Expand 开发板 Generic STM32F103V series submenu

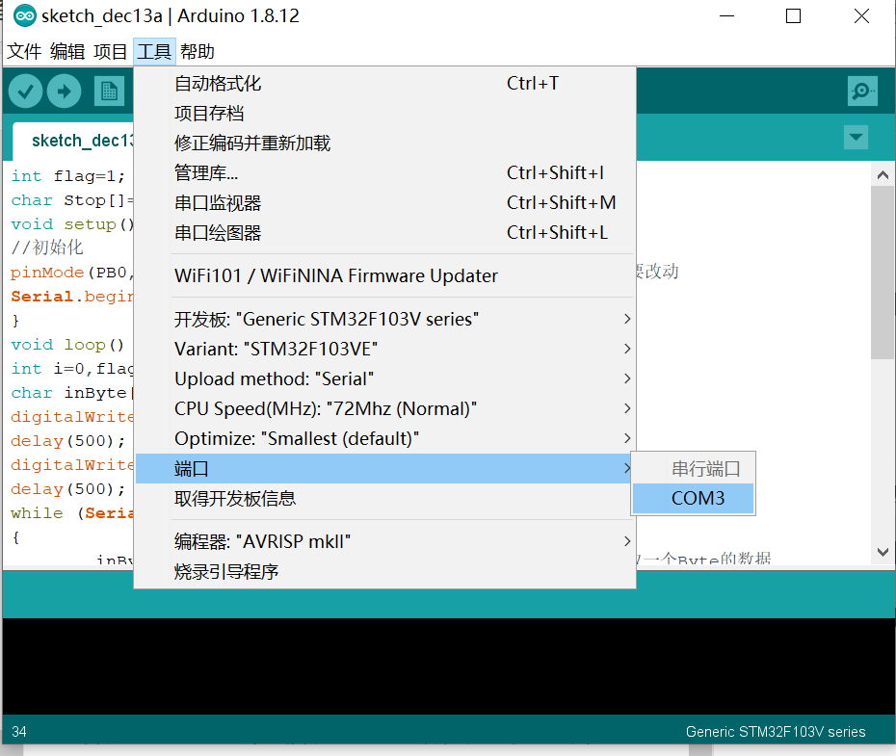[x=385, y=319]
